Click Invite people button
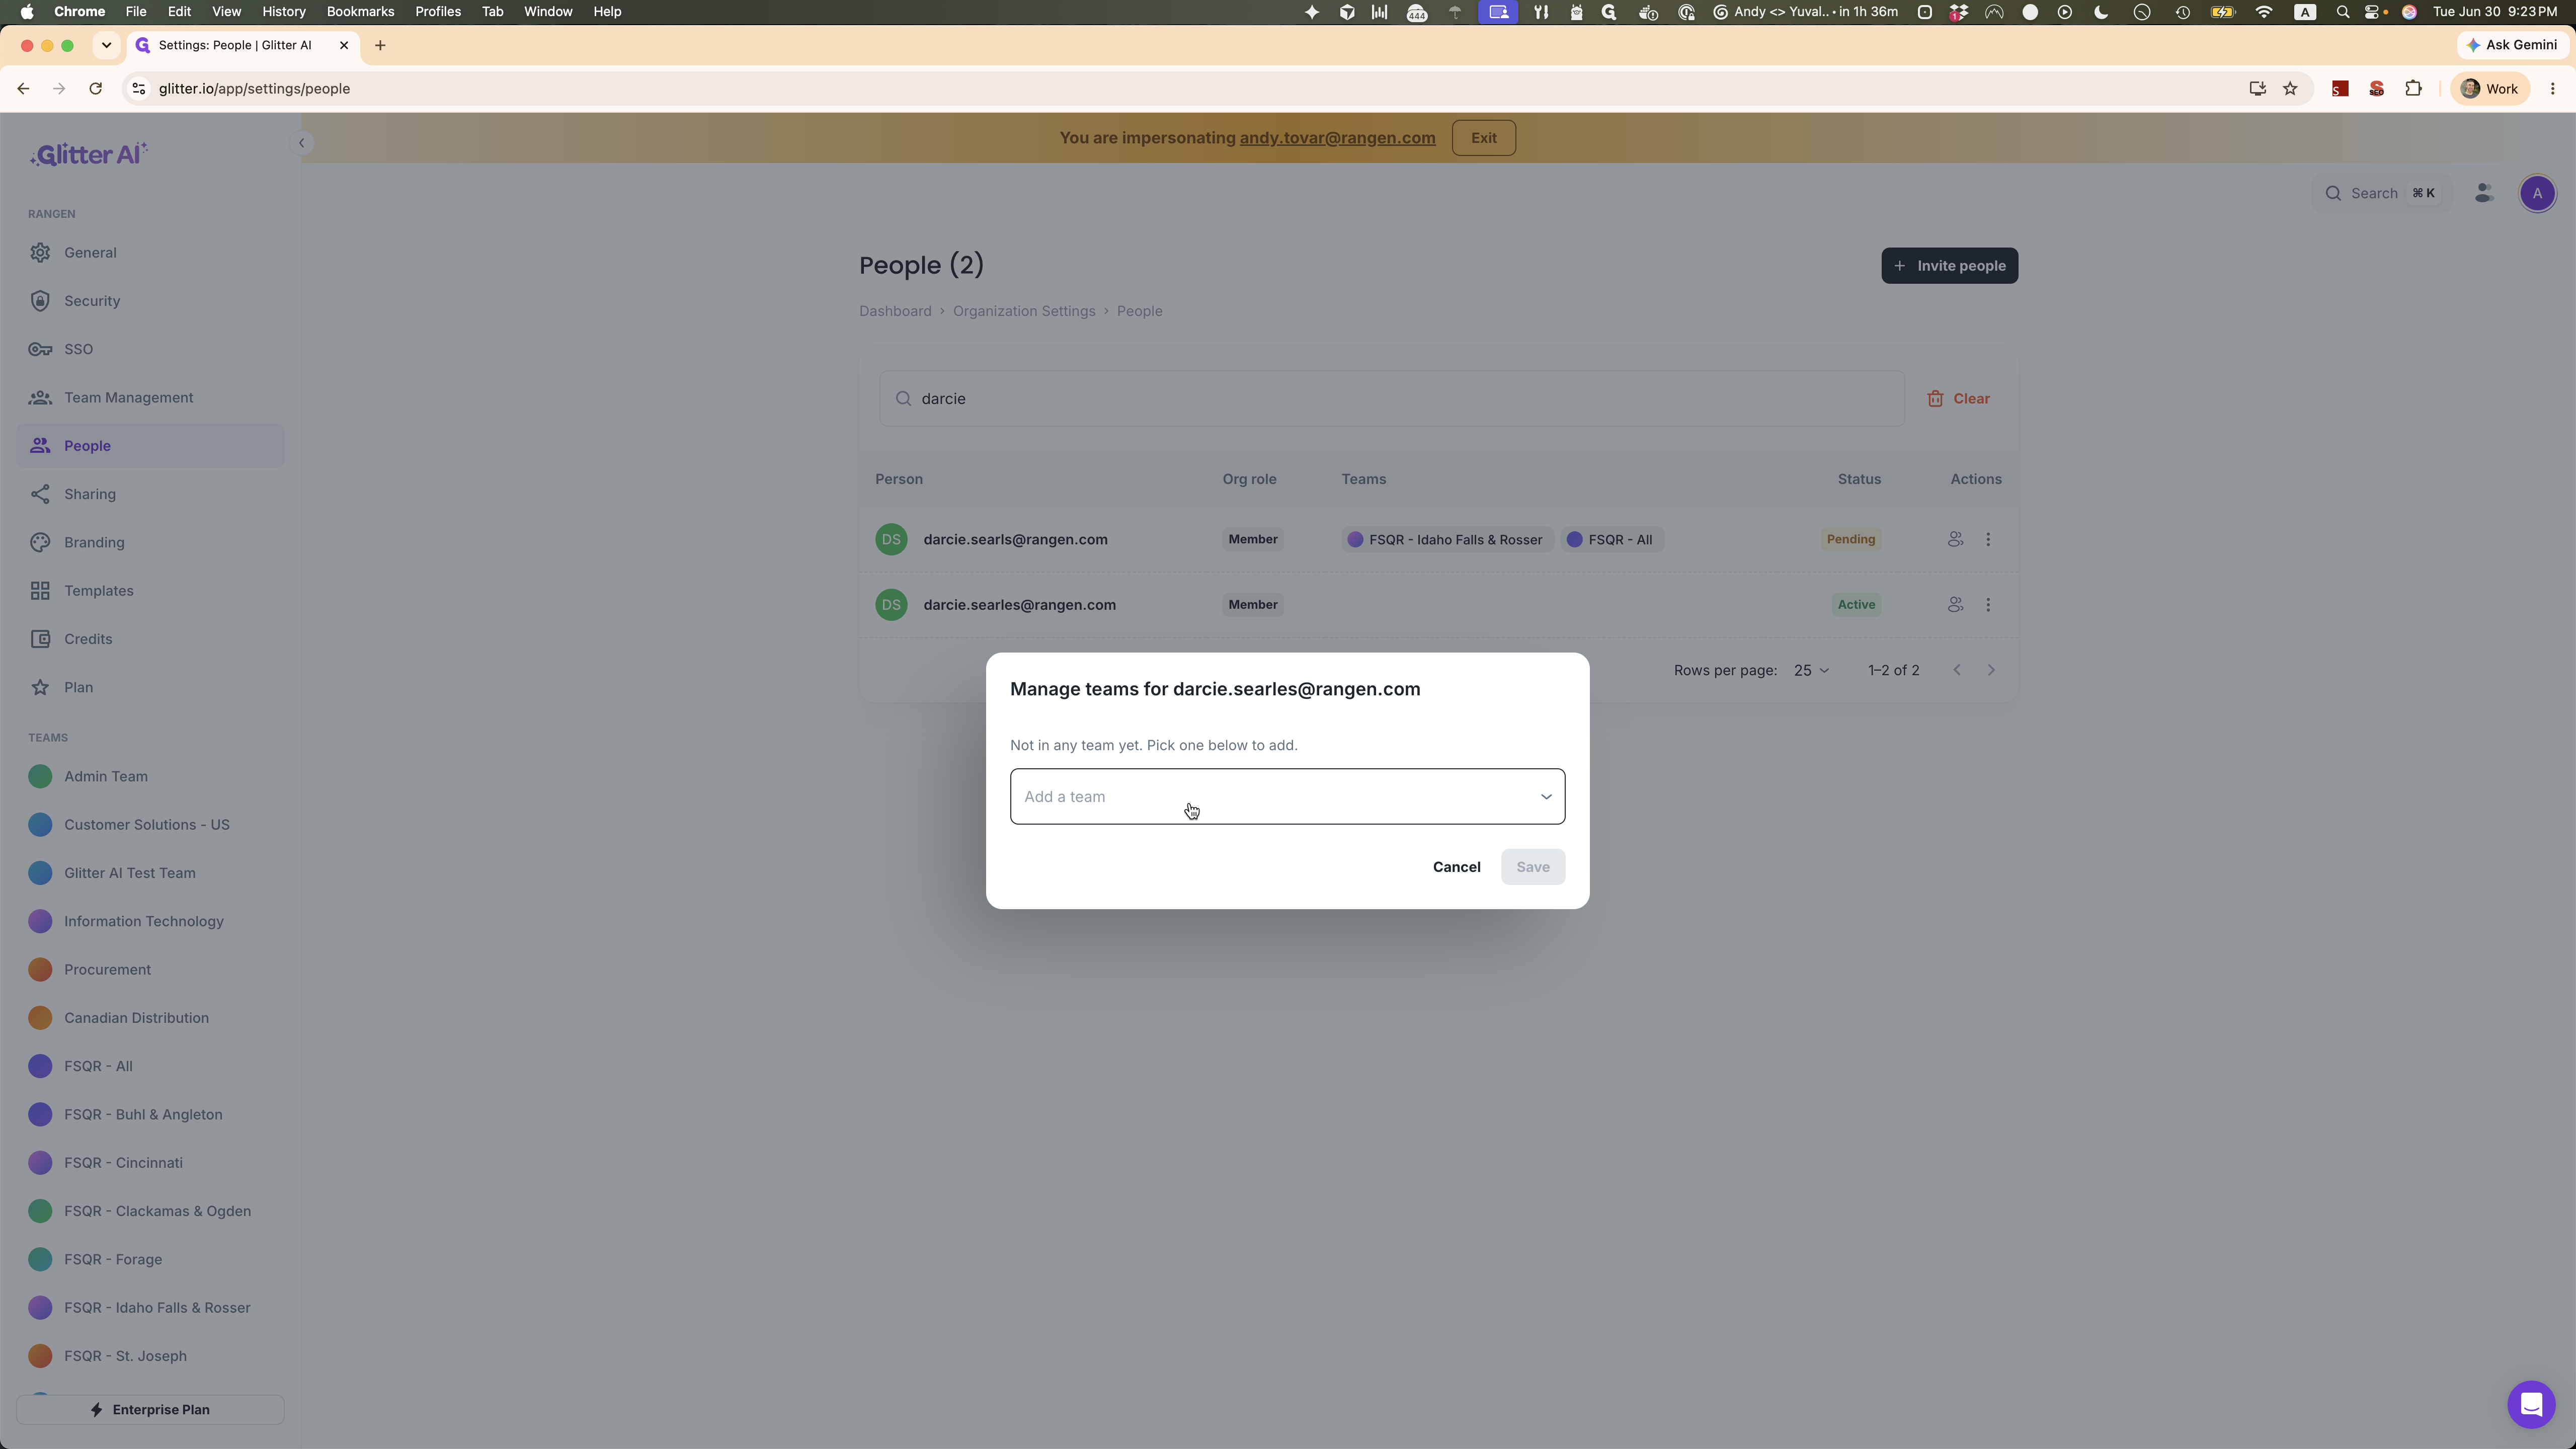2576x1449 pixels. (x=1949, y=266)
